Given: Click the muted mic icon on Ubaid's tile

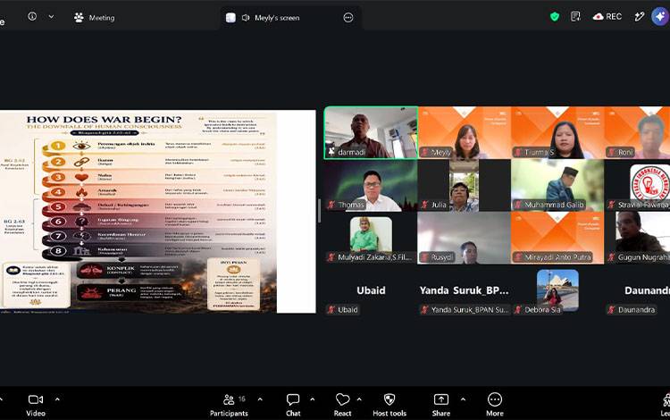Looking at the screenshot, I should click(x=331, y=310).
